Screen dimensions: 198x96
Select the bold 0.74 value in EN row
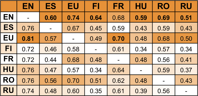(73, 17)
